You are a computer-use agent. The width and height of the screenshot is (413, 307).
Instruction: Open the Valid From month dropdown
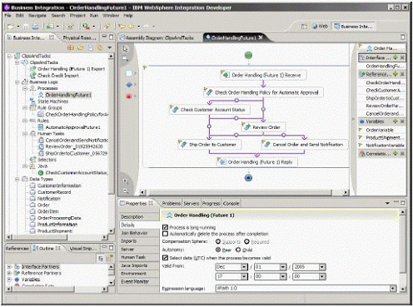coord(244,267)
